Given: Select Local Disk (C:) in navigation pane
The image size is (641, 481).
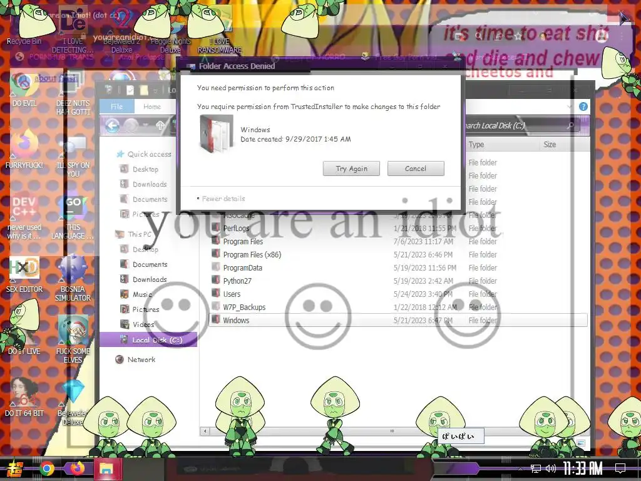Looking at the screenshot, I should pos(148,340).
